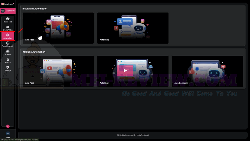This screenshot has height=141, width=250.
Task: Open the Create Video sidebar icon
Action: click(x=8, y=27)
